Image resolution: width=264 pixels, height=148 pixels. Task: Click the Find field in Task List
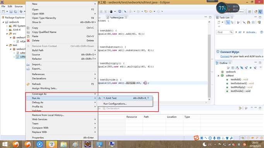[225, 32]
